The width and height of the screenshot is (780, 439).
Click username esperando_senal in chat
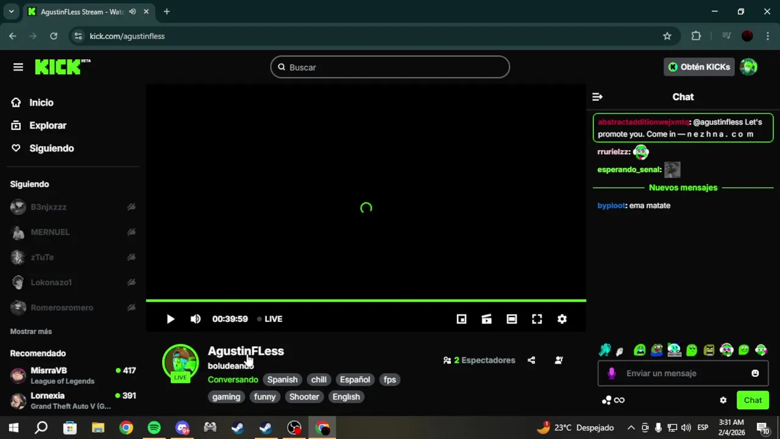[x=629, y=170]
